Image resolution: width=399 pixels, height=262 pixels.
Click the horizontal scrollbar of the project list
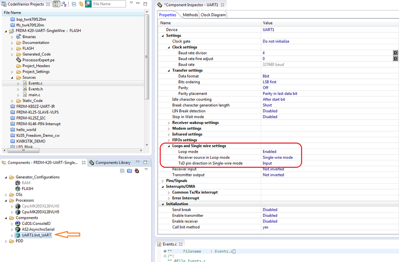24,150
